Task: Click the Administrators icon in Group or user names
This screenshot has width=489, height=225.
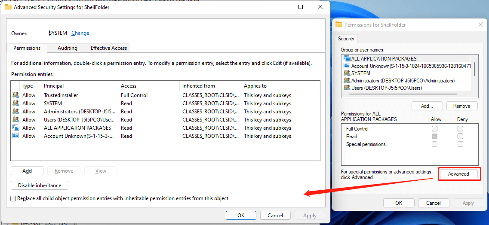Action: 347,81
